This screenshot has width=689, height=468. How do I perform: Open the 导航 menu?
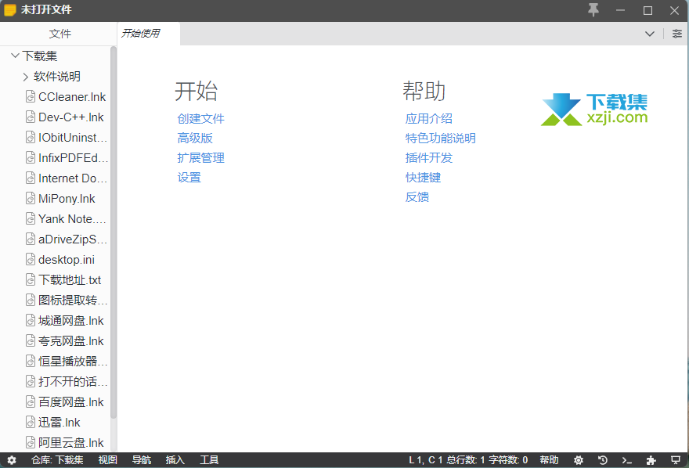point(142,459)
